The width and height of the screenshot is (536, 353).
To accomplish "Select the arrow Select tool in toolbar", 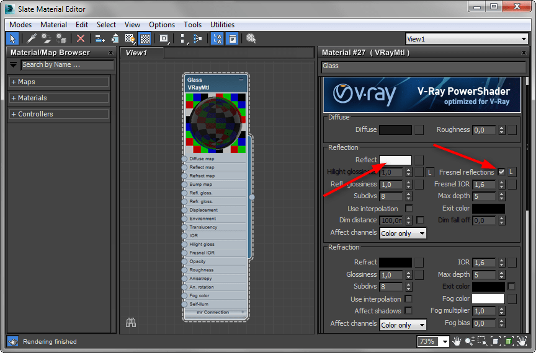I will (x=13, y=38).
